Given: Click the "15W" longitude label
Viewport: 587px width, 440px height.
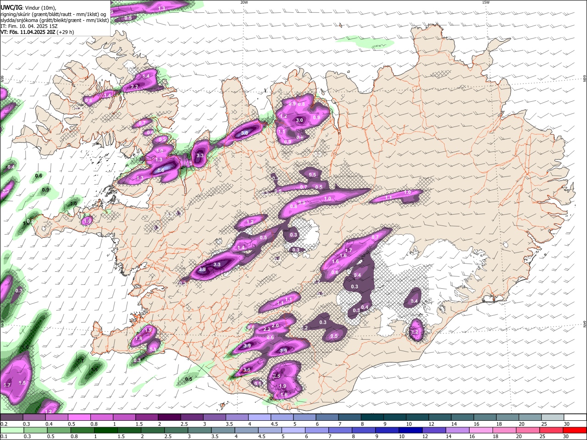Looking at the screenshot, I should pos(486,2).
